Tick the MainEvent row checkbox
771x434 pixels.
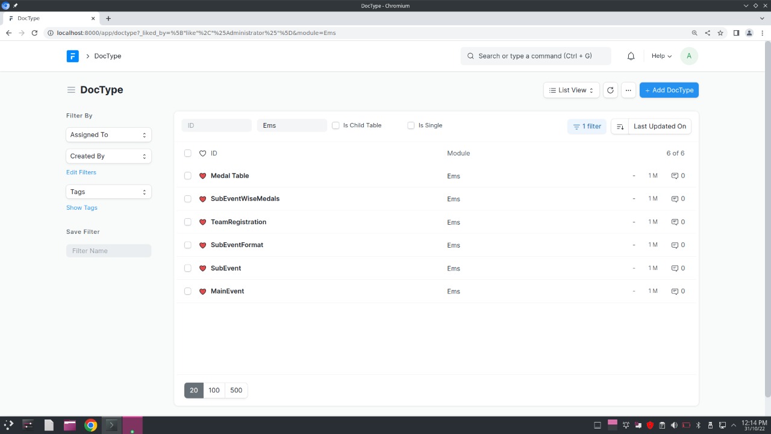(x=188, y=291)
